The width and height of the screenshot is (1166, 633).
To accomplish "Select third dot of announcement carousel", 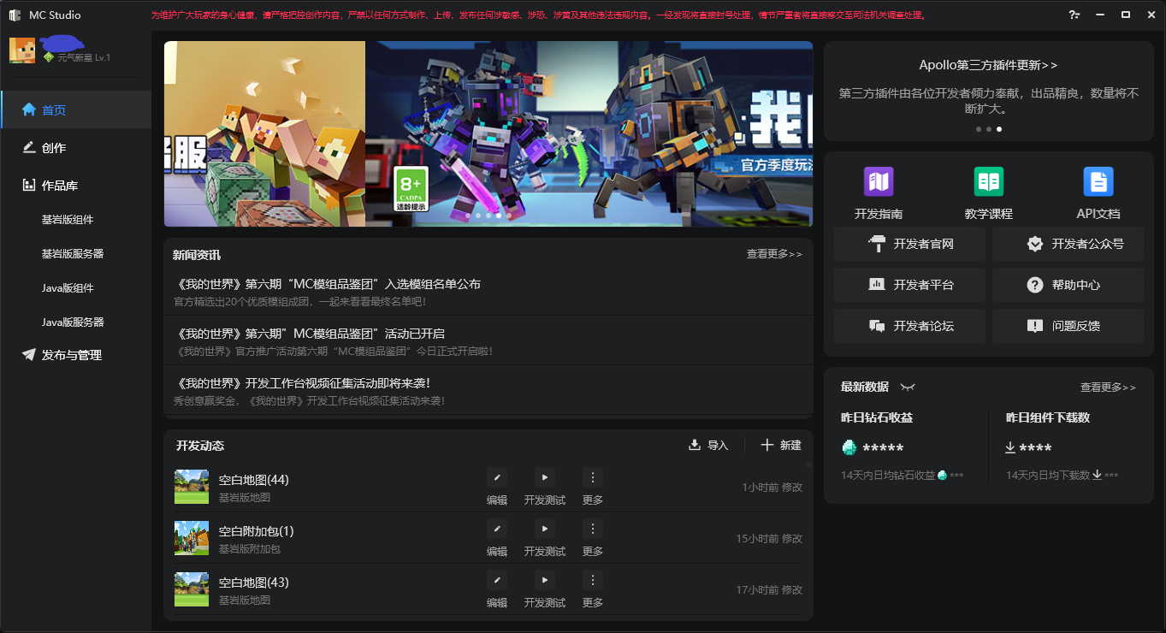I will pyautogui.click(x=999, y=129).
